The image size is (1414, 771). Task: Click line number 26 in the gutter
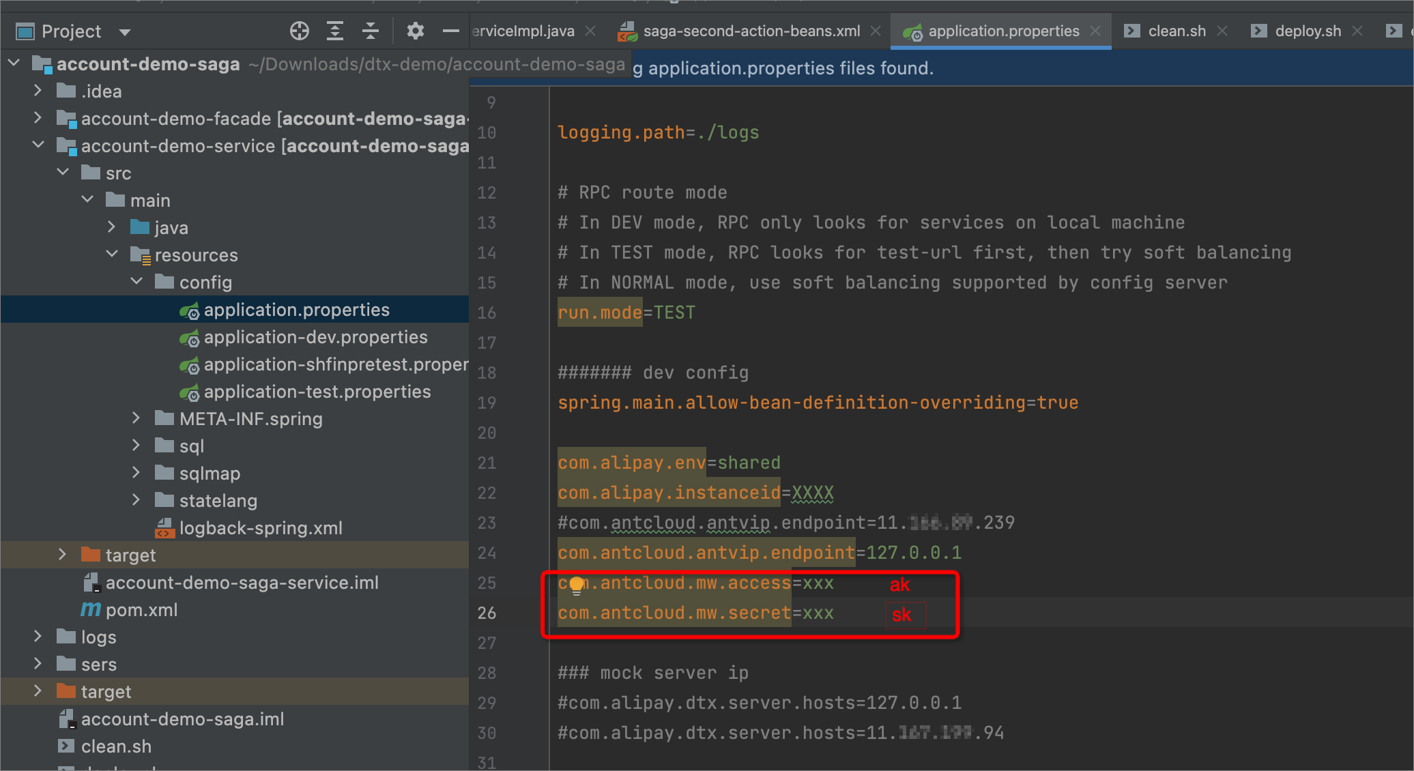point(487,613)
